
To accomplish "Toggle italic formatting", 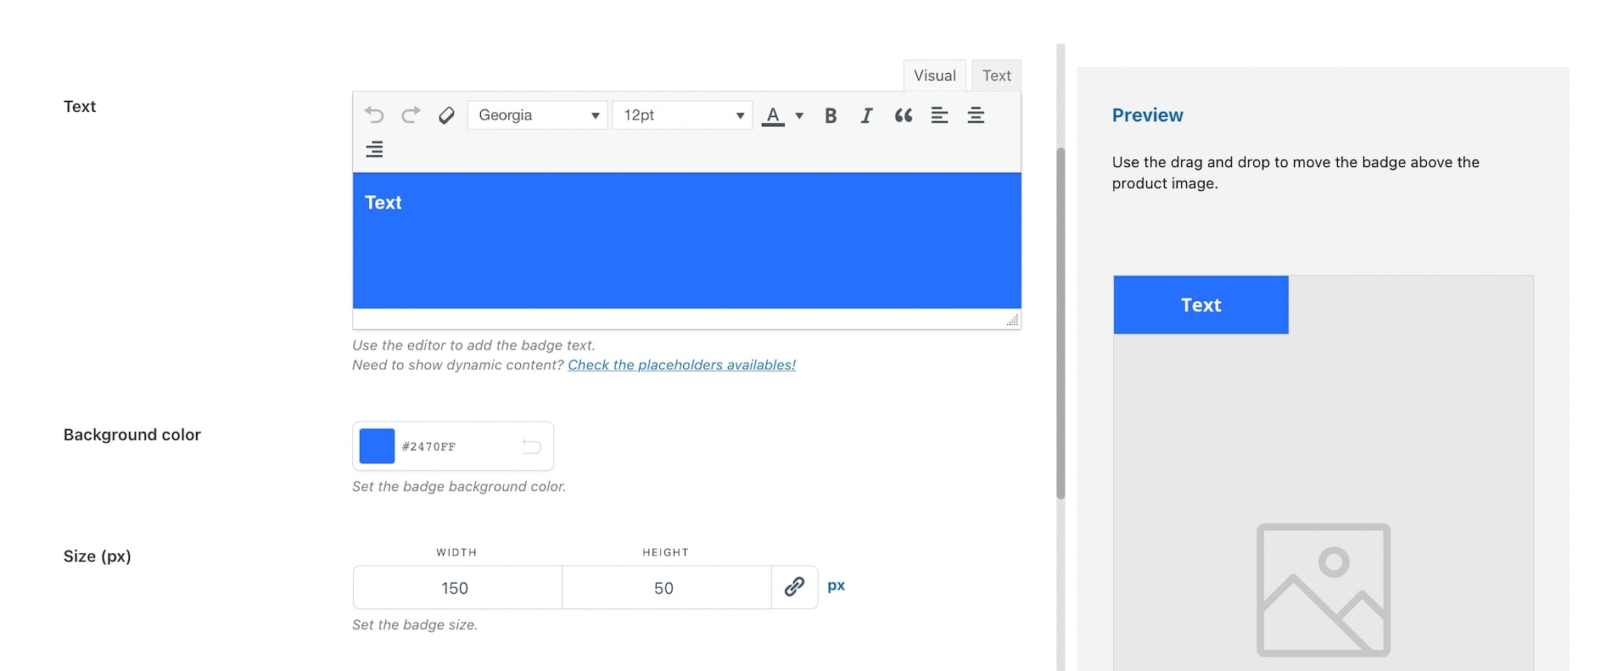I will [x=866, y=115].
